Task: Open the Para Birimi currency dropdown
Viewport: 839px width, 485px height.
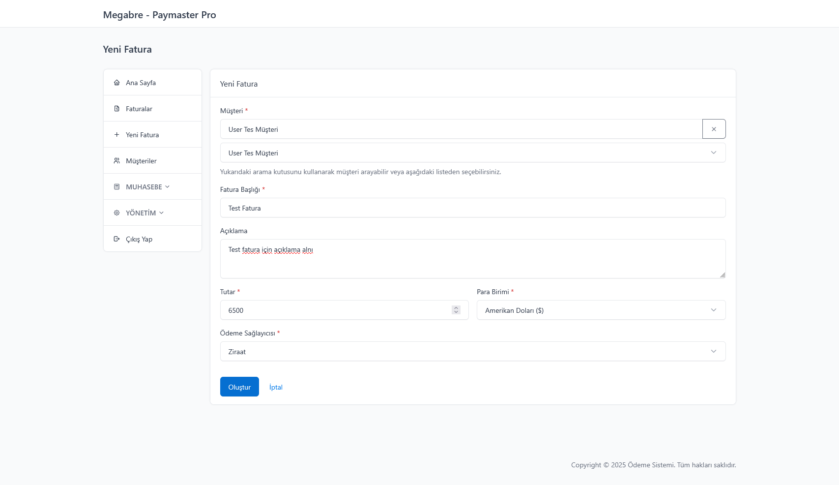Action: click(x=601, y=310)
